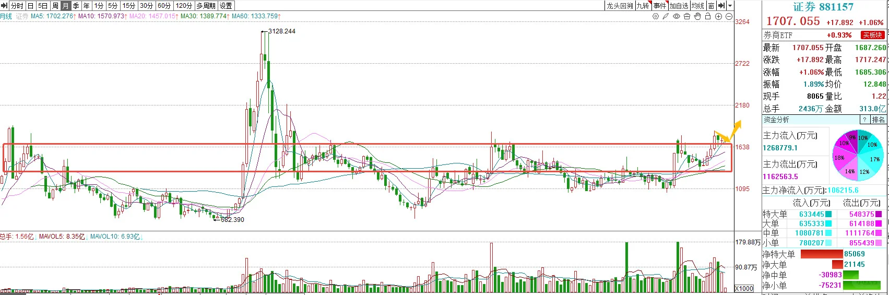Toggle the 均线 moving averages

[x=698, y=6]
